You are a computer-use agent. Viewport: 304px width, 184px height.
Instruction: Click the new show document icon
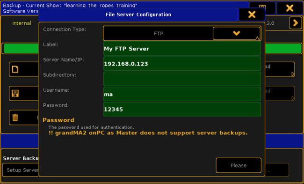point(15,69)
